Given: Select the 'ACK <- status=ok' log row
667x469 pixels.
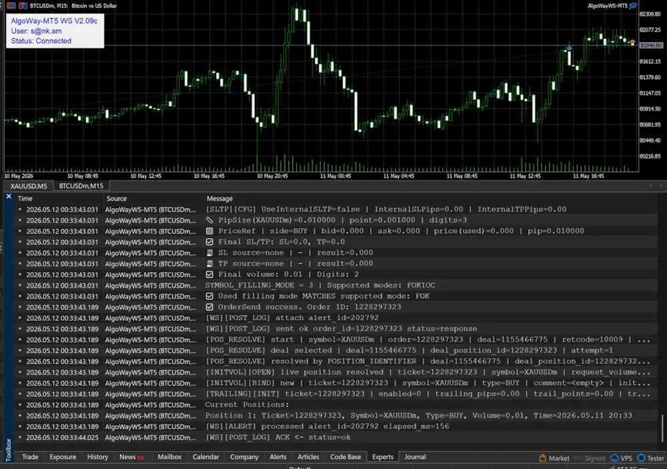Looking at the screenshot, I should click(x=336, y=437).
